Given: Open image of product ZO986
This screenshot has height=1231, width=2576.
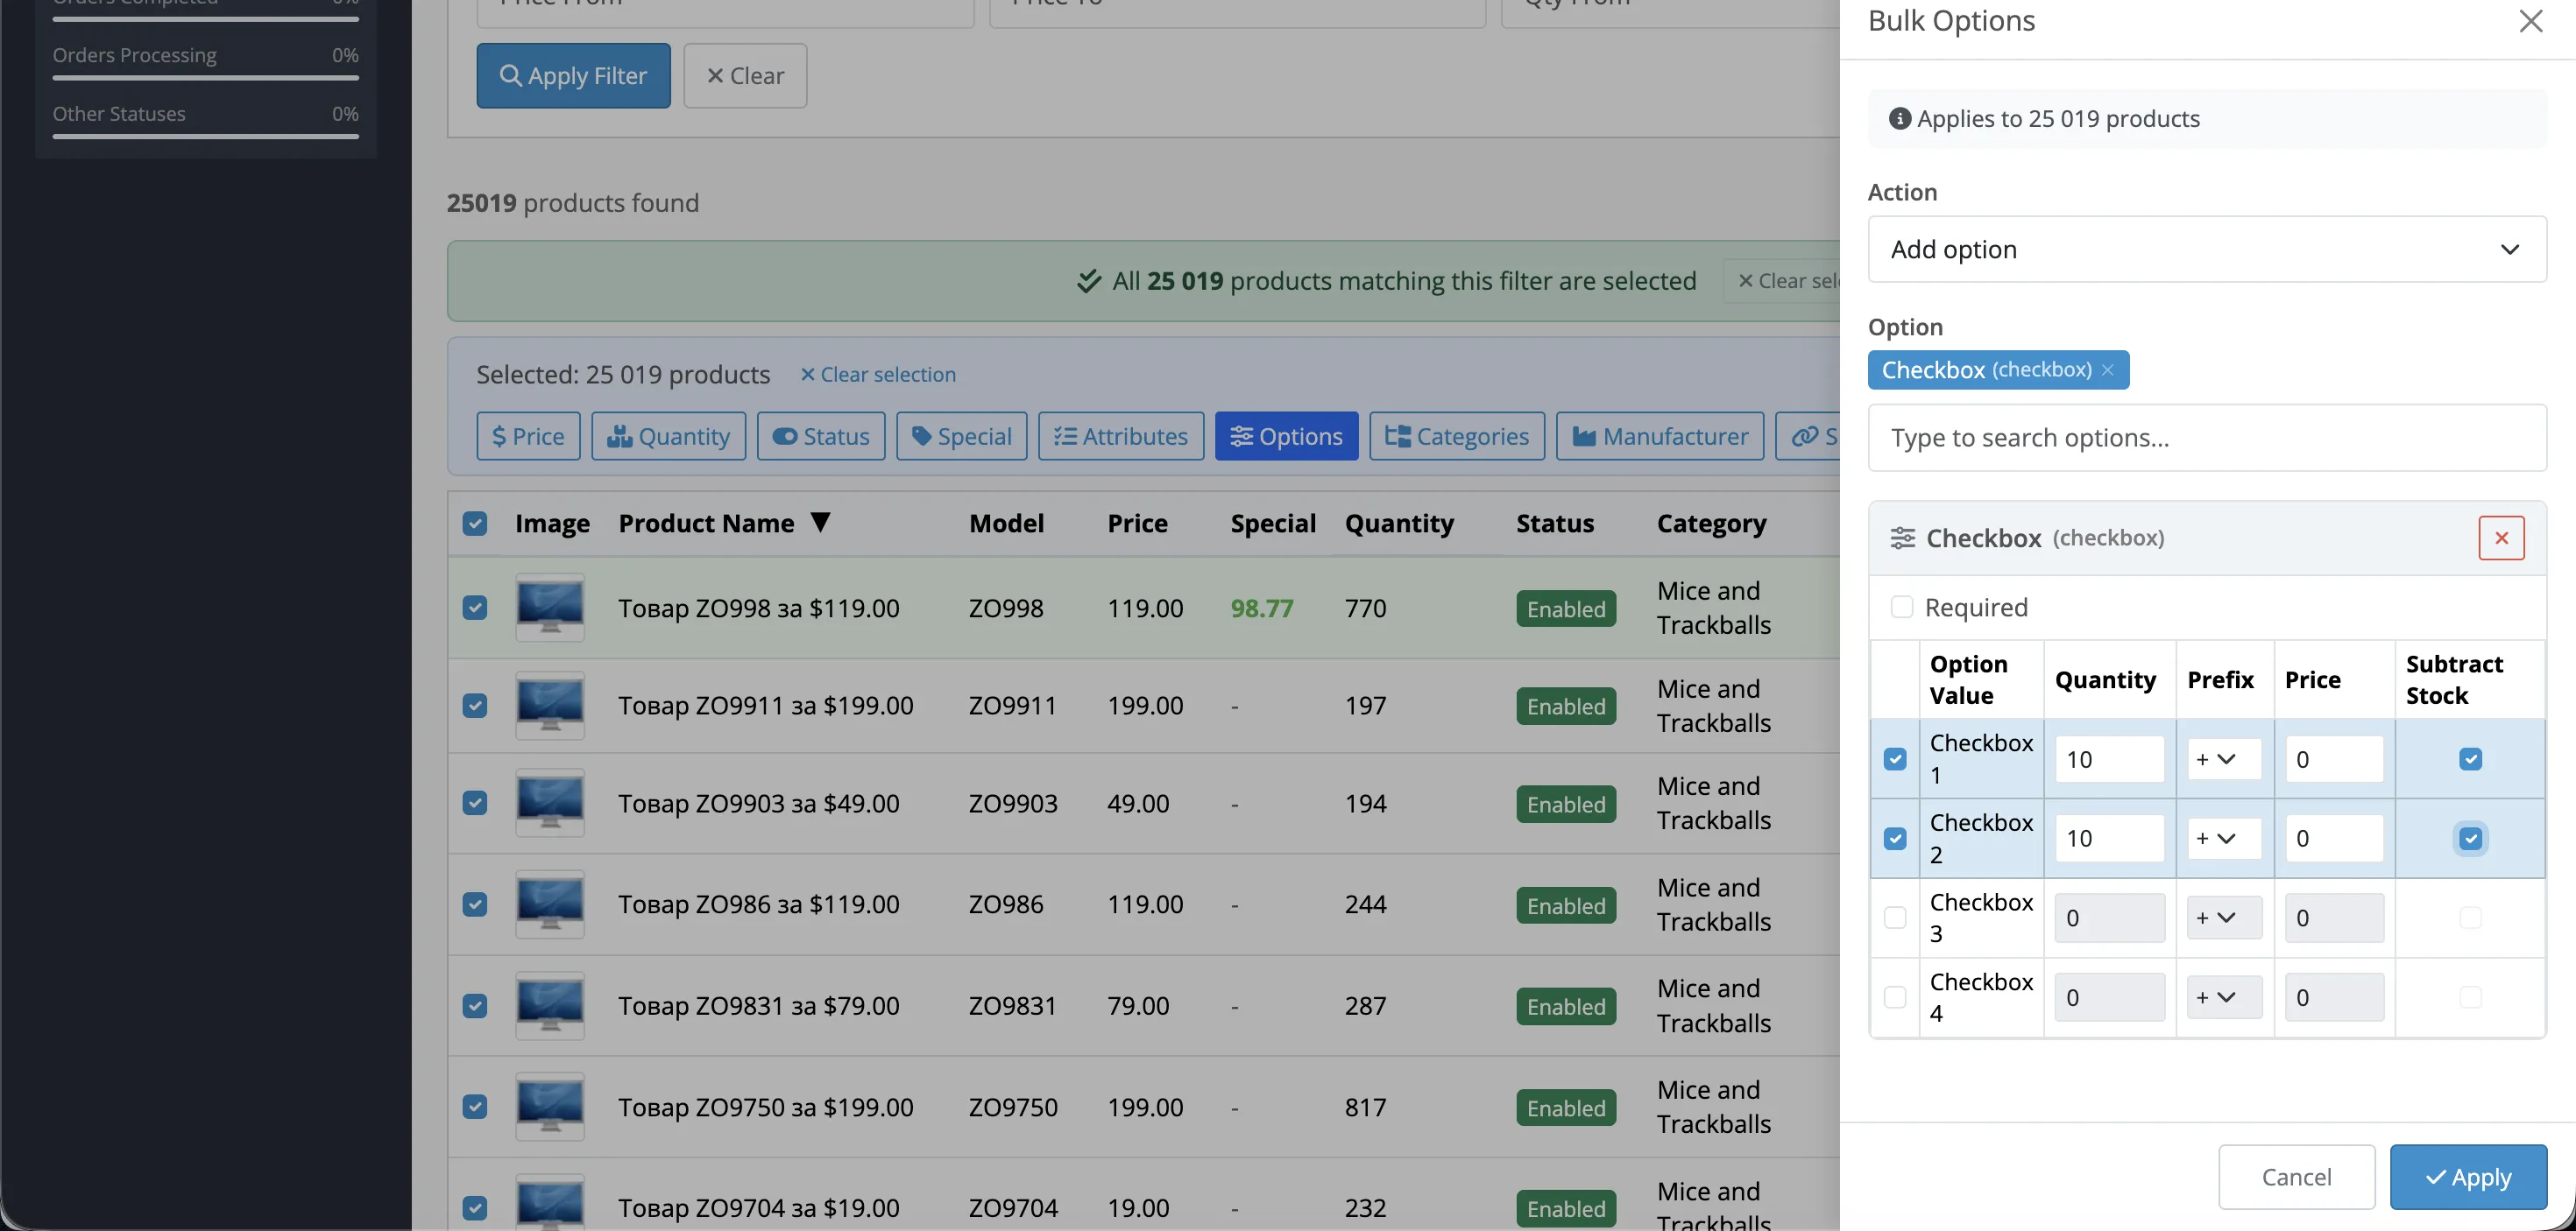Looking at the screenshot, I should click(x=550, y=904).
